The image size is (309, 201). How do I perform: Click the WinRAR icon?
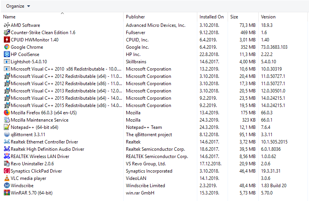[x=7, y=193]
